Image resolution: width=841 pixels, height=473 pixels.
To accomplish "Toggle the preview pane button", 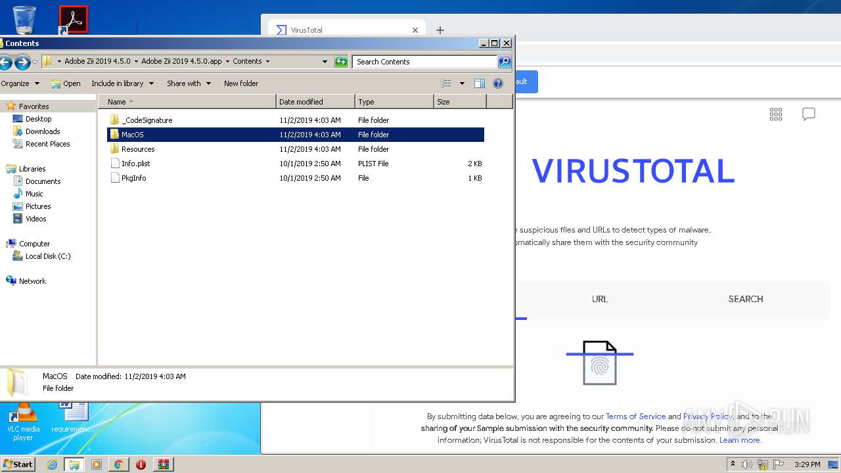I will coord(480,83).
